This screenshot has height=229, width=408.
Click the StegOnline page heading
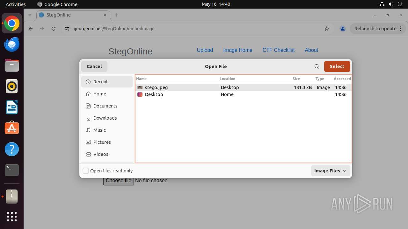pos(130,52)
